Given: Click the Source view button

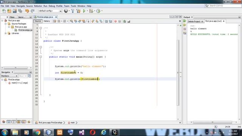Looking at the screenshot, I should click(38, 21).
